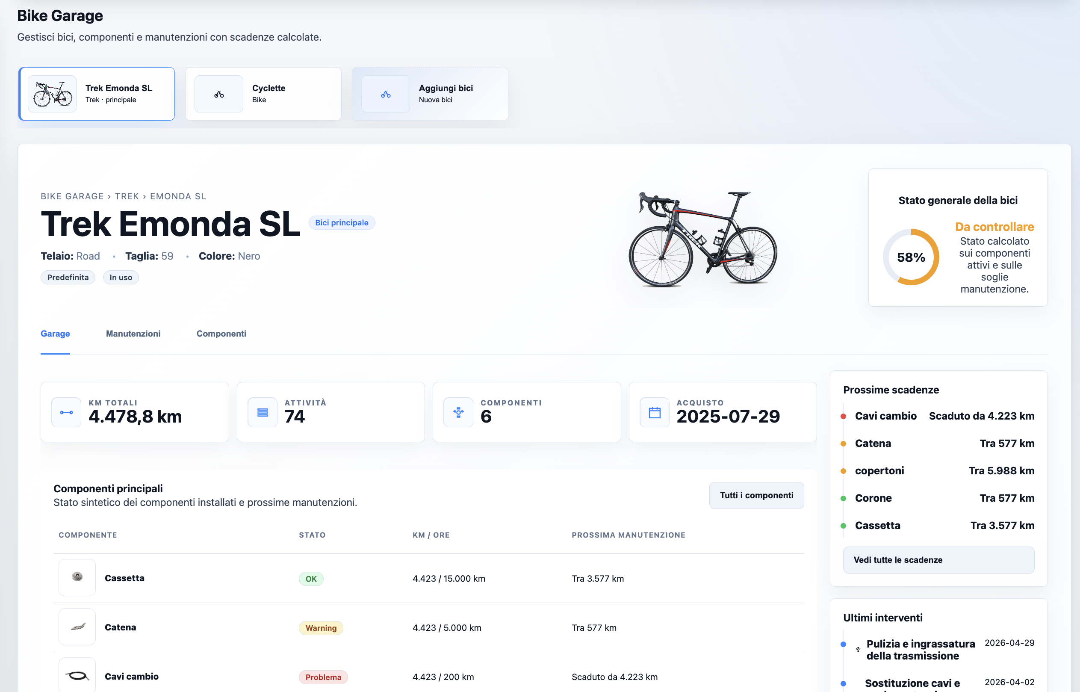The width and height of the screenshot is (1080, 692).
Task: Click the '4.423 / 200 km' value
Action: (443, 677)
